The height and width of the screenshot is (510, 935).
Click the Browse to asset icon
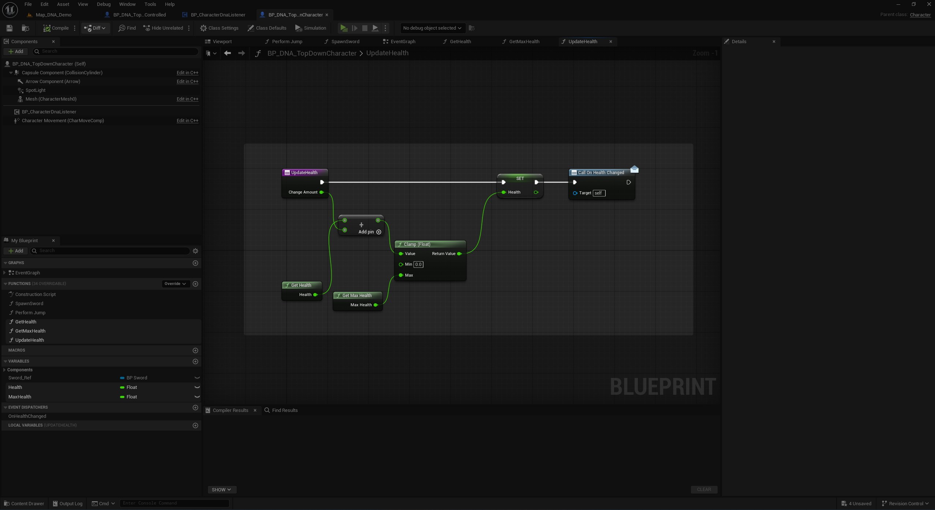25,28
